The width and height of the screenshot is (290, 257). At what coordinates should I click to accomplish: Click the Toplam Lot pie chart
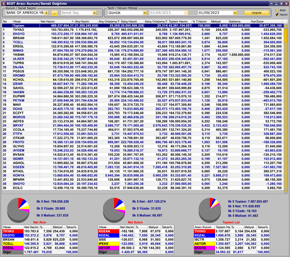coord(210,210)
